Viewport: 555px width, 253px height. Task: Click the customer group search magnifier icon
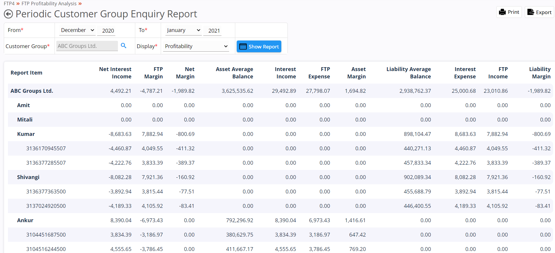(x=123, y=46)
